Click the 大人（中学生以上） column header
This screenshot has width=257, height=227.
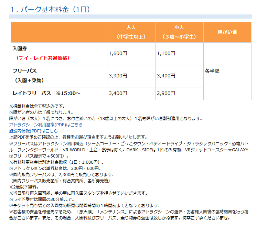[131, 32]
